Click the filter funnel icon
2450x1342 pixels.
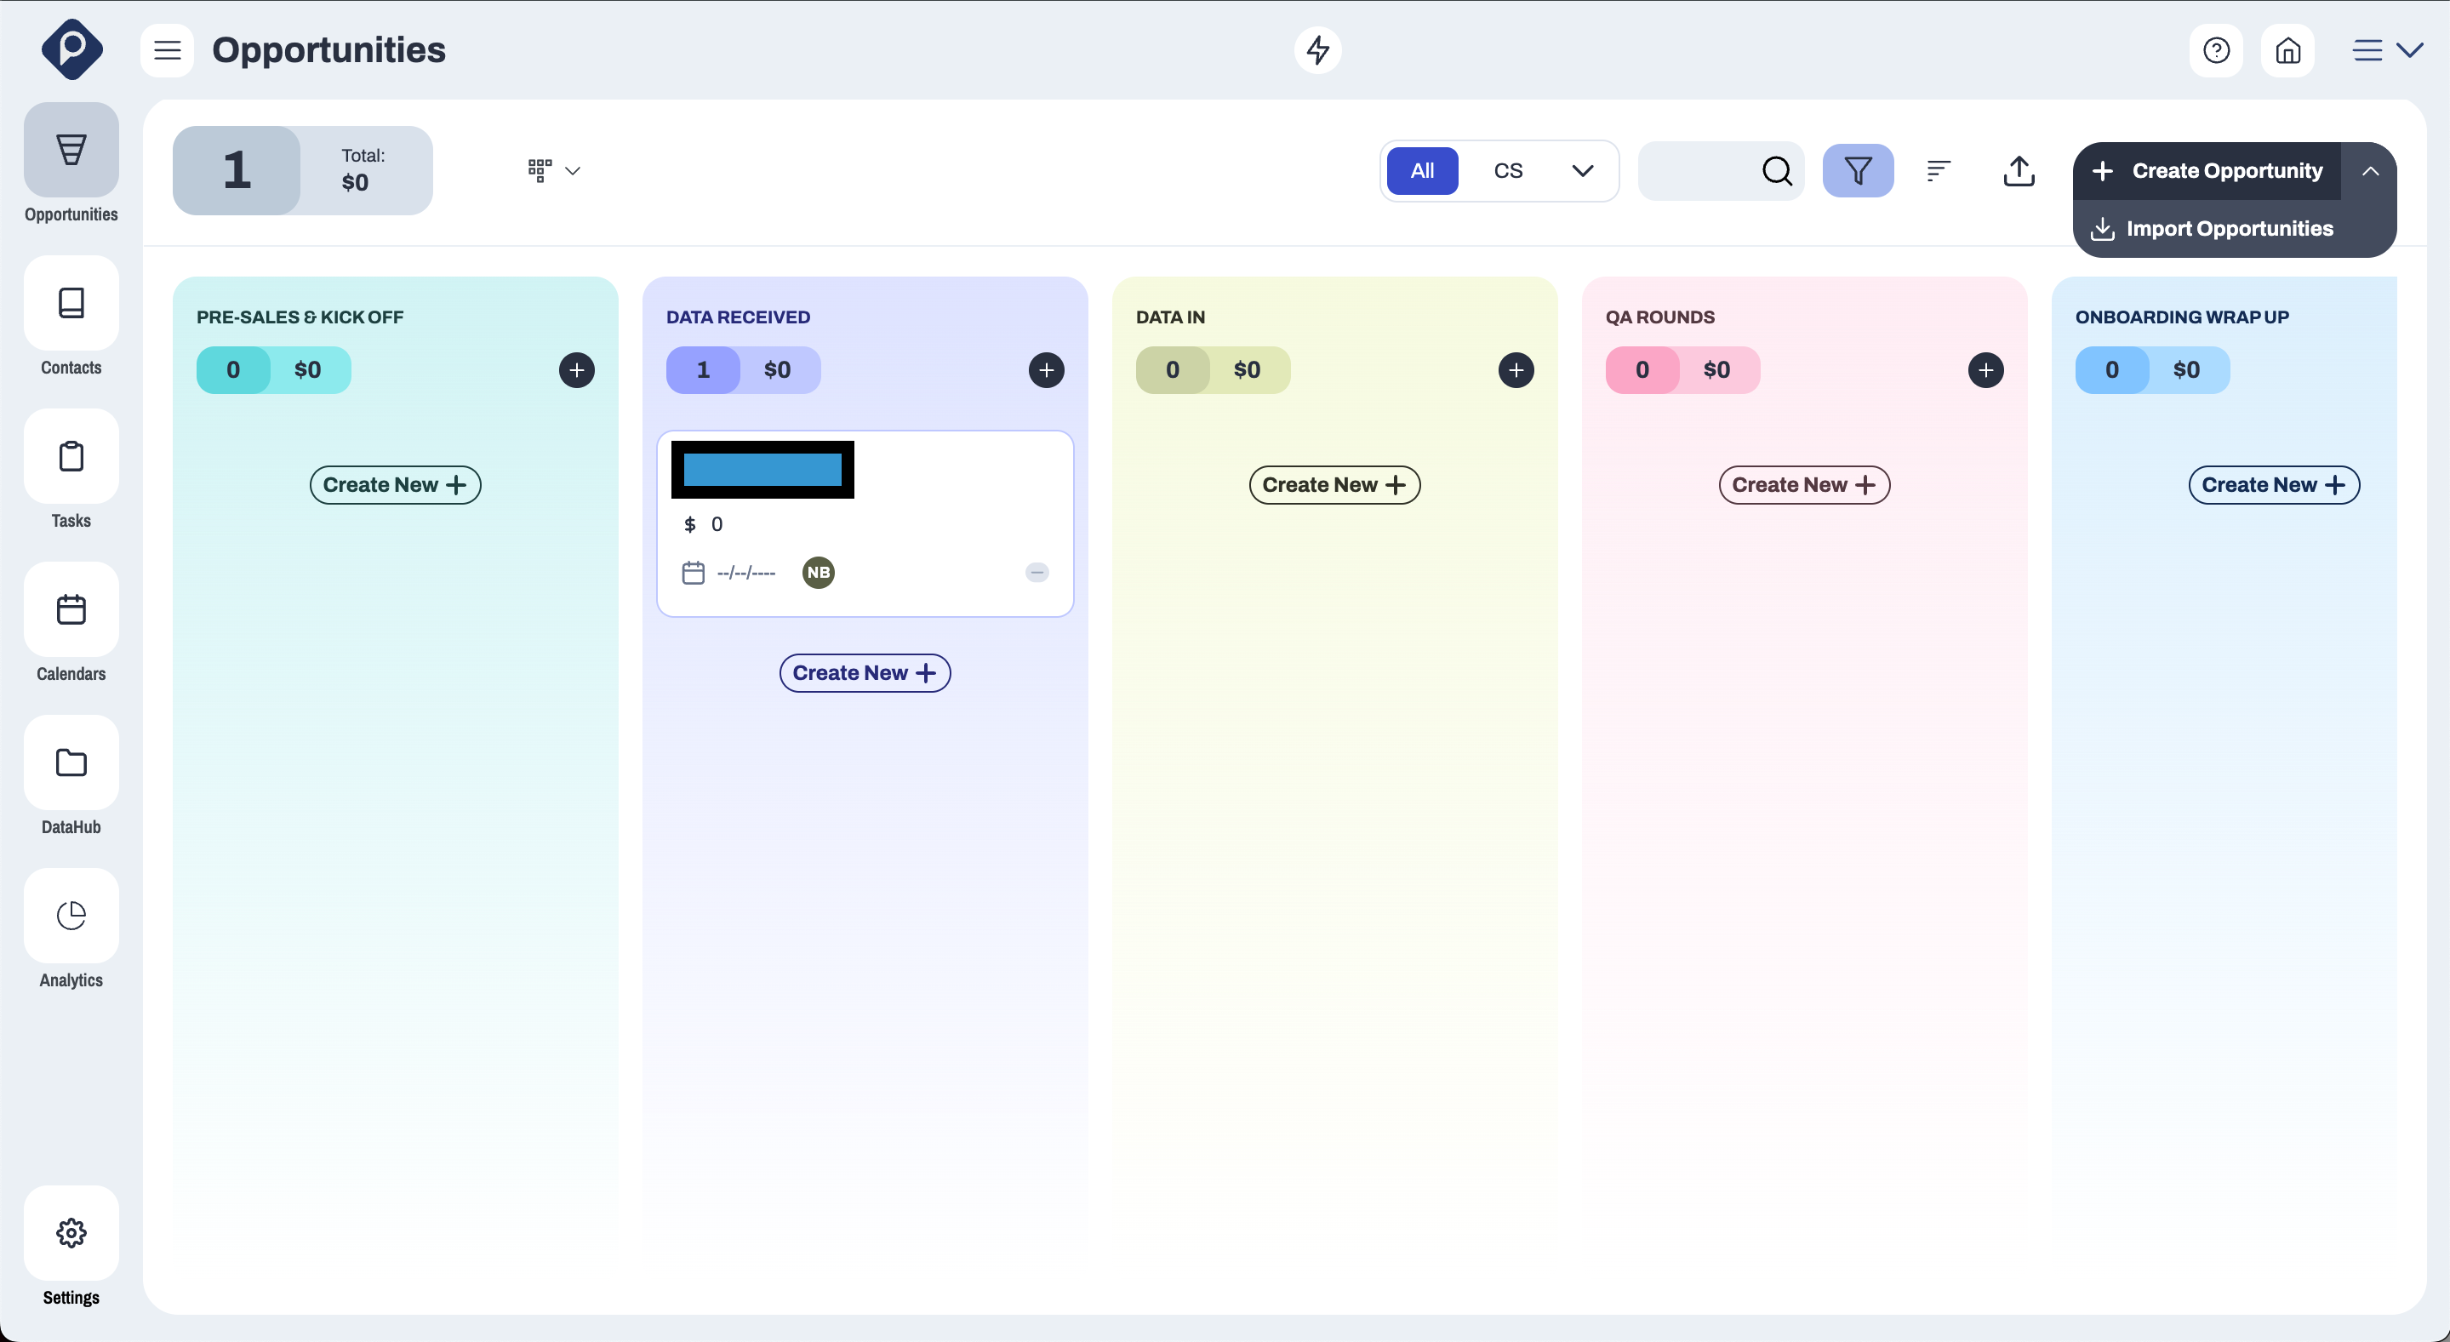click(1858, 170)
